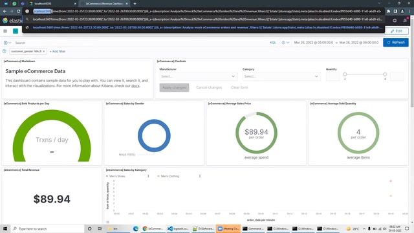Image resolution: width=414 pixels, height=233 pixels.
Task: Switch to the eCommerce Revenue Dashboard tab
Action: (105, 4)
